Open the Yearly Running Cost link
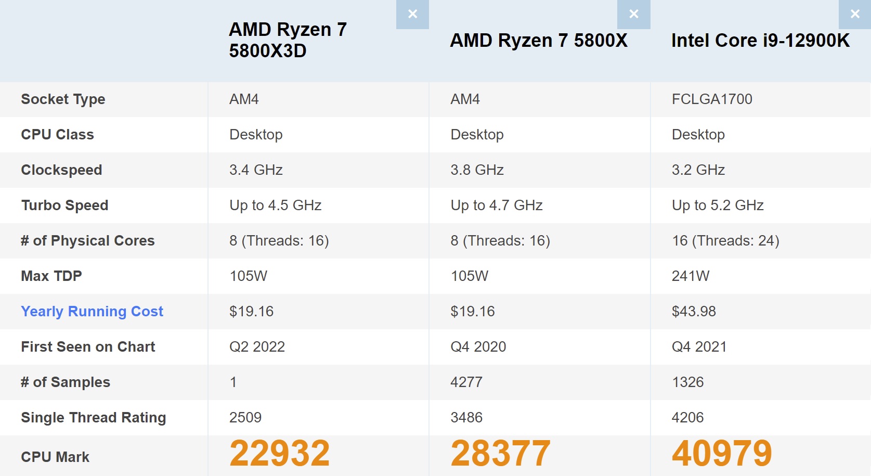The height and width of the screenshot is (476, 871). click(92, 311)
